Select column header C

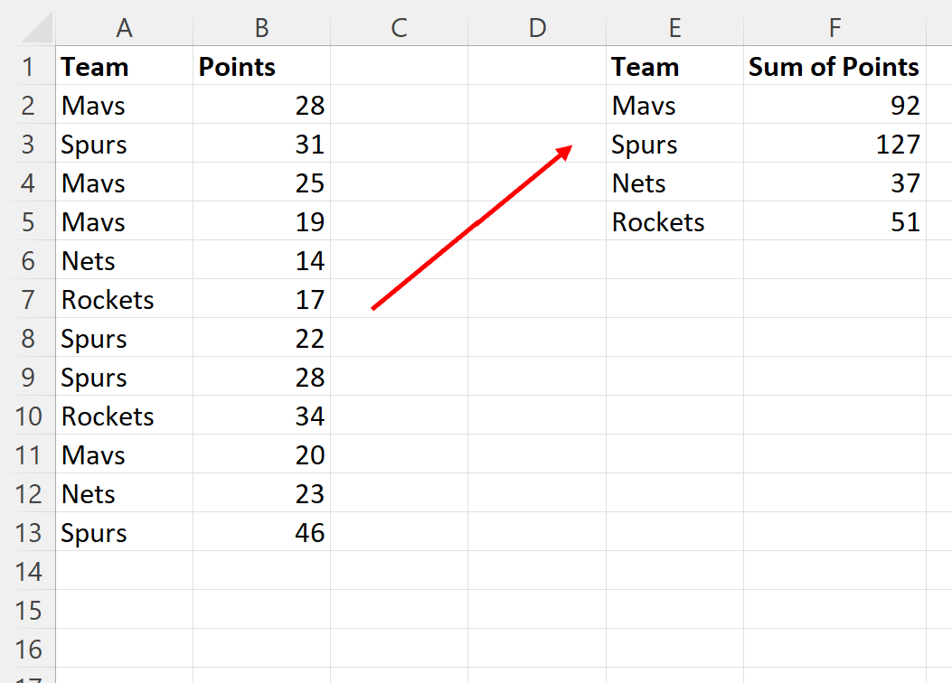pyautogui.click(x=399, y=28)
